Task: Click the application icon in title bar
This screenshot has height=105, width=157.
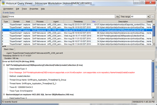Action: tap(3, 3)
